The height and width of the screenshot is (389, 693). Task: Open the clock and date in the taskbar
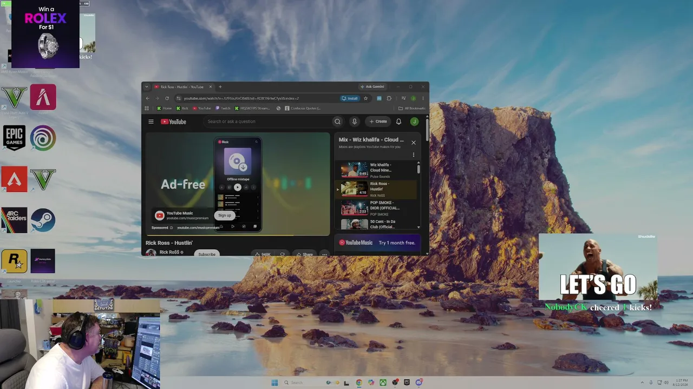[681, 383]
